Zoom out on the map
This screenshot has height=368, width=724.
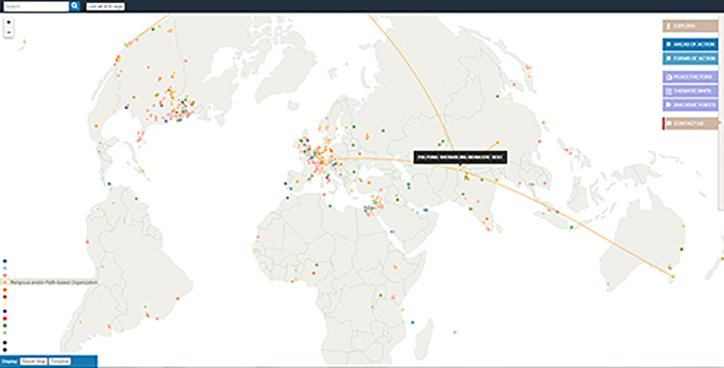point(9,32)
